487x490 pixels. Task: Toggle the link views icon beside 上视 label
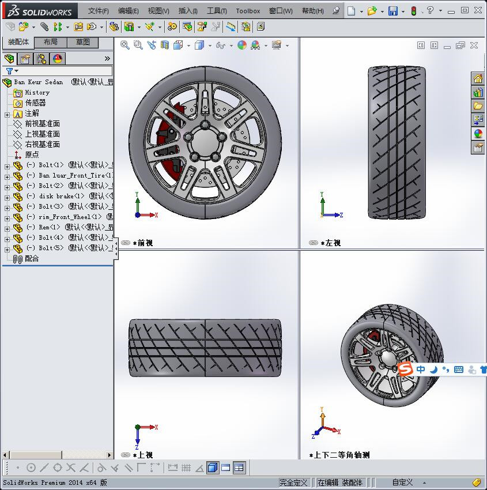coord(126,455)
